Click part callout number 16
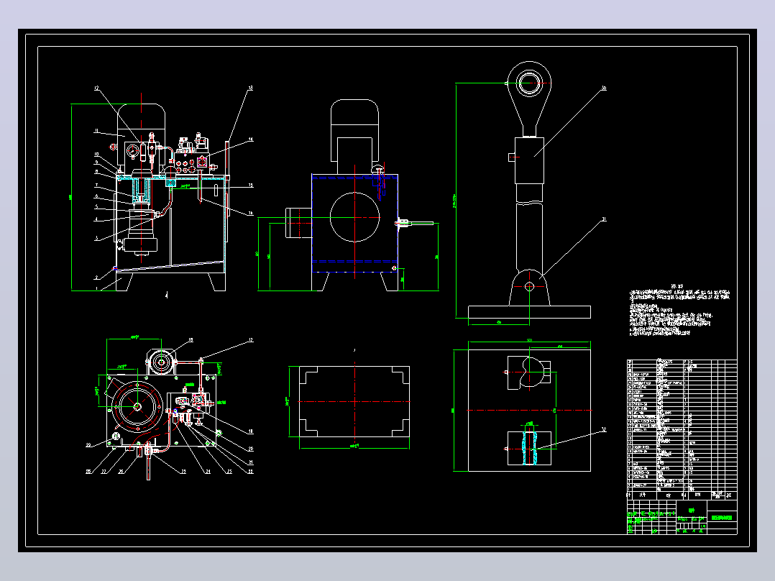This screenshot has width=775, height=581. tap(251, 213)
